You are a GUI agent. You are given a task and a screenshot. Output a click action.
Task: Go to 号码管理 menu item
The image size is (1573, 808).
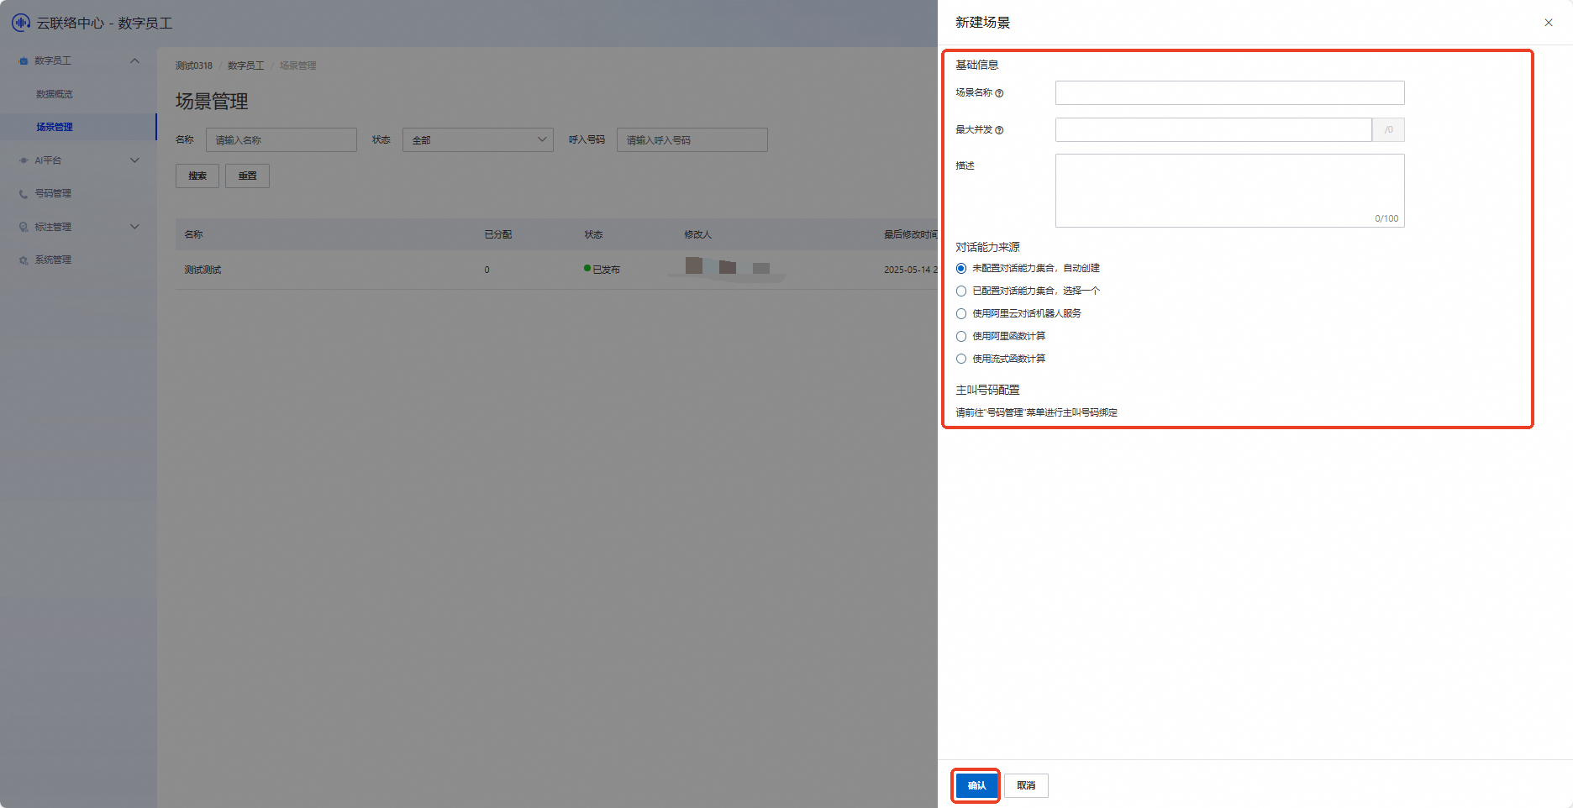[x=53, y=194]
